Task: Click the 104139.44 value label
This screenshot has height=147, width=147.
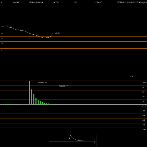Action: [x=42, y=83]
